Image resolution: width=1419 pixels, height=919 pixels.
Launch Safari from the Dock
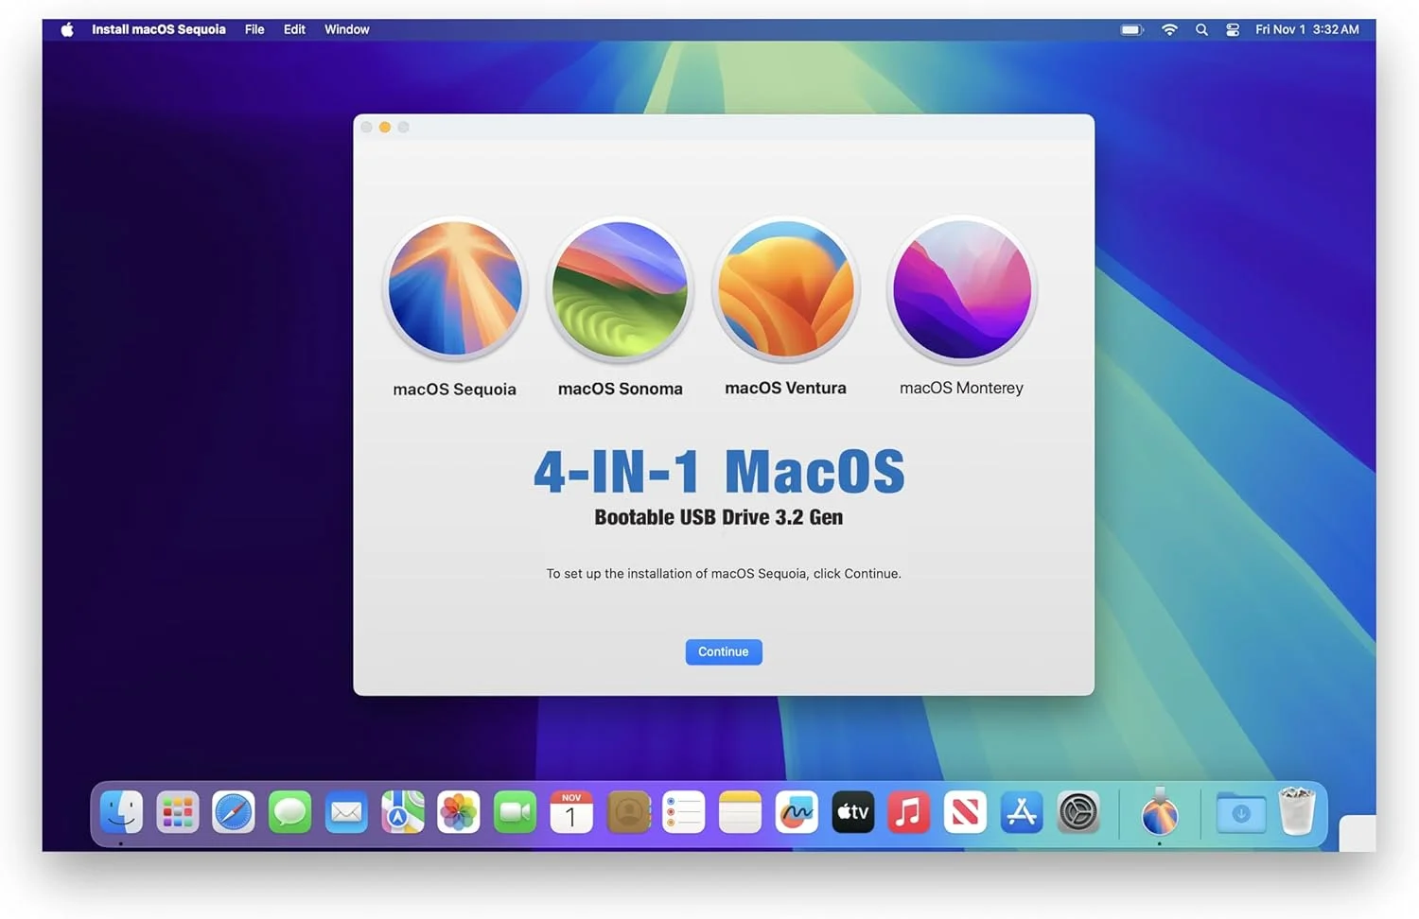click(234, 811)
